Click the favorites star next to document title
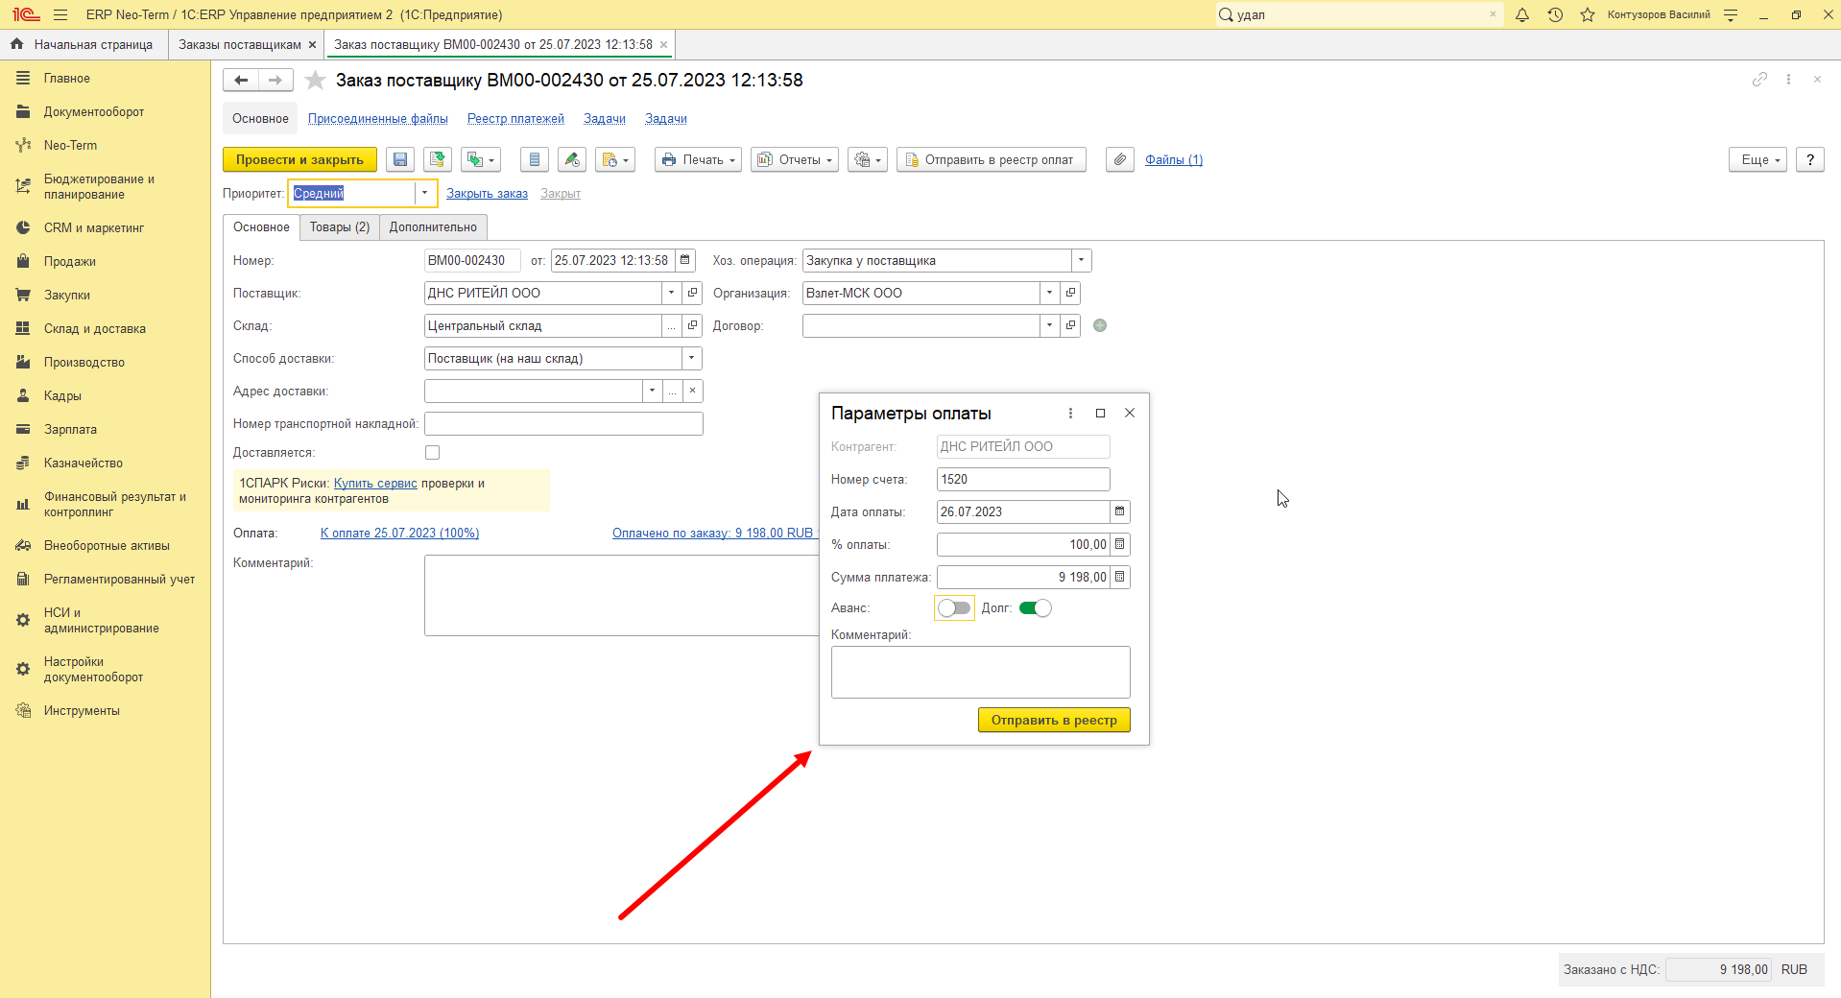 click(315, 81)
